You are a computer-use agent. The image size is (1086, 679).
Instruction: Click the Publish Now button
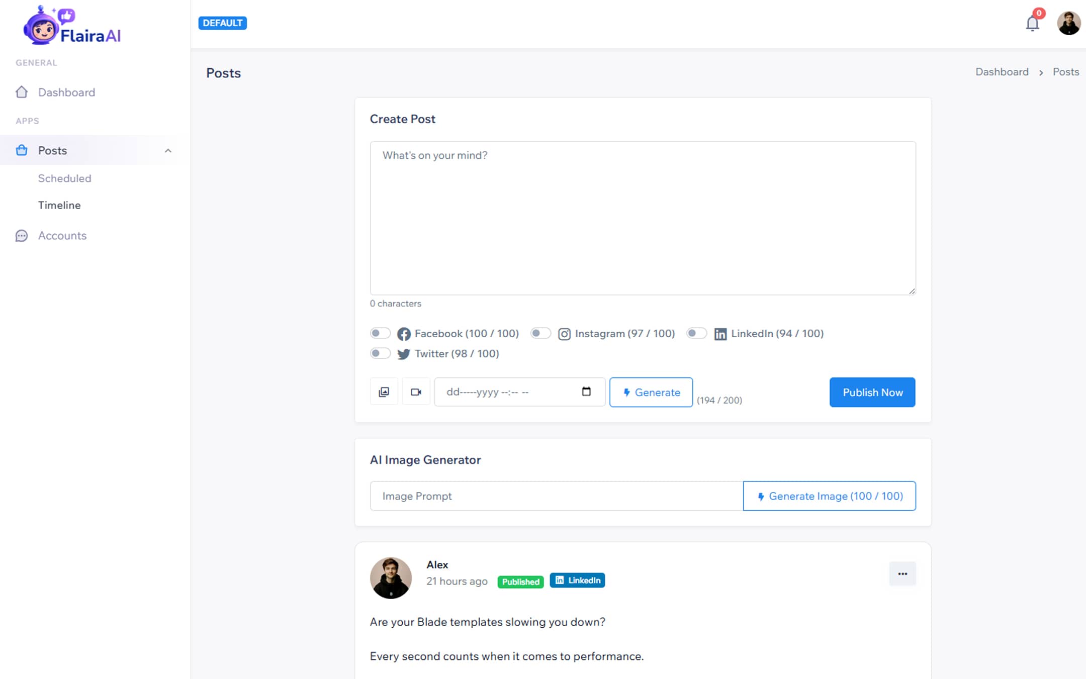872,392
